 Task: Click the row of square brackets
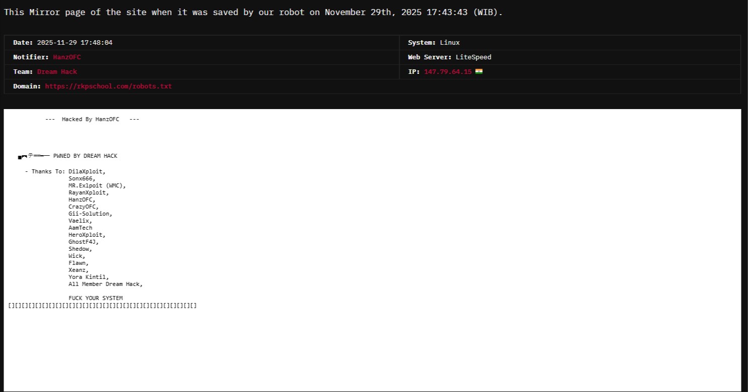(102, 306)
